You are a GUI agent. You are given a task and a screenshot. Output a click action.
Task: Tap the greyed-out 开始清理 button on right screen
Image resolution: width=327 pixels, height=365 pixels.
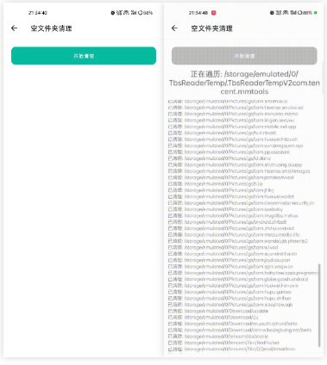click(x=244, y=56)
